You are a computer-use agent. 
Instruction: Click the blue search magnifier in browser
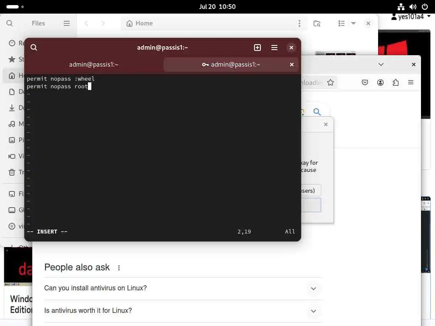317,112
